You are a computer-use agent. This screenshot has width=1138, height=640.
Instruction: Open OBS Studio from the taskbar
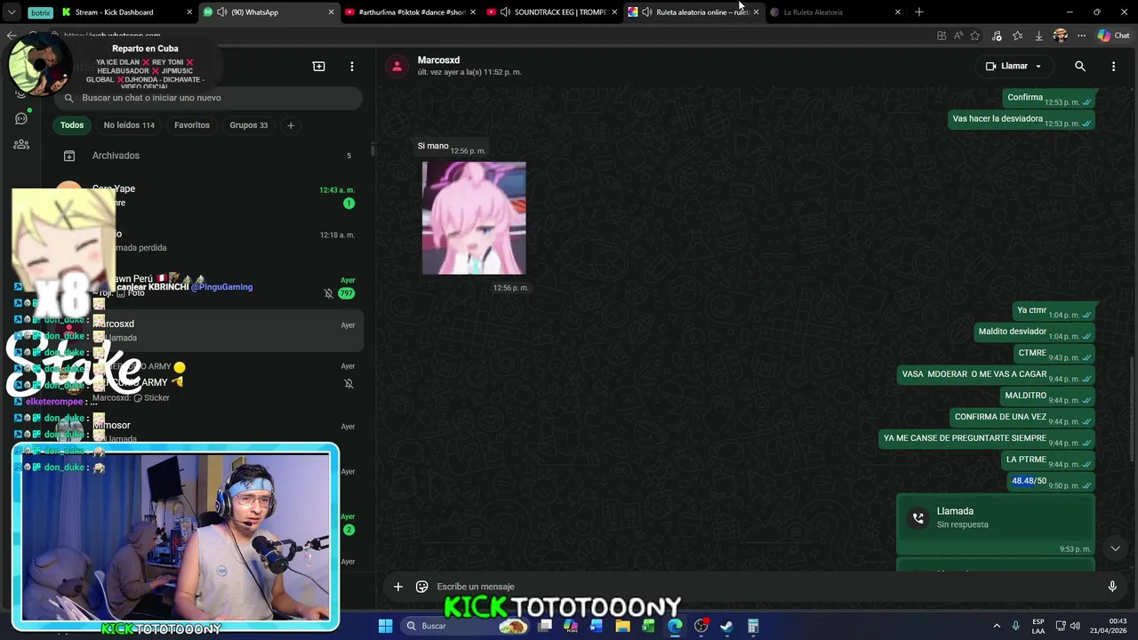pos(701,626)
